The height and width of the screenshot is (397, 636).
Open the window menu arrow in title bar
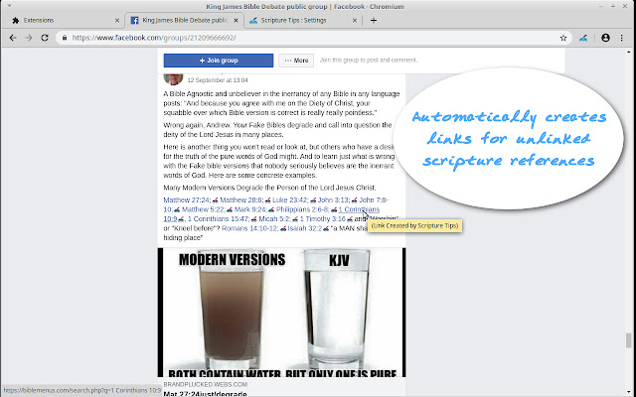coord(9,6)
